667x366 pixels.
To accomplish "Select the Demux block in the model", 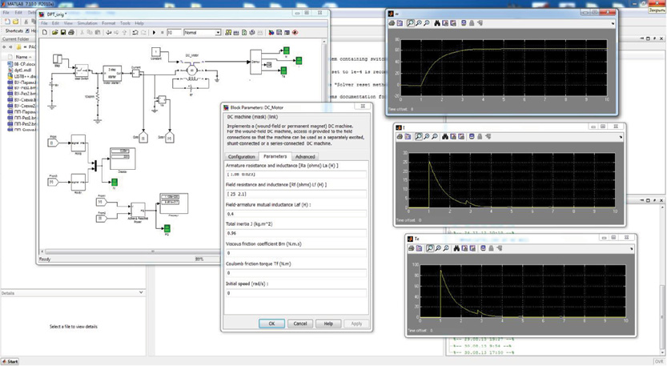I will coord(255,62).
